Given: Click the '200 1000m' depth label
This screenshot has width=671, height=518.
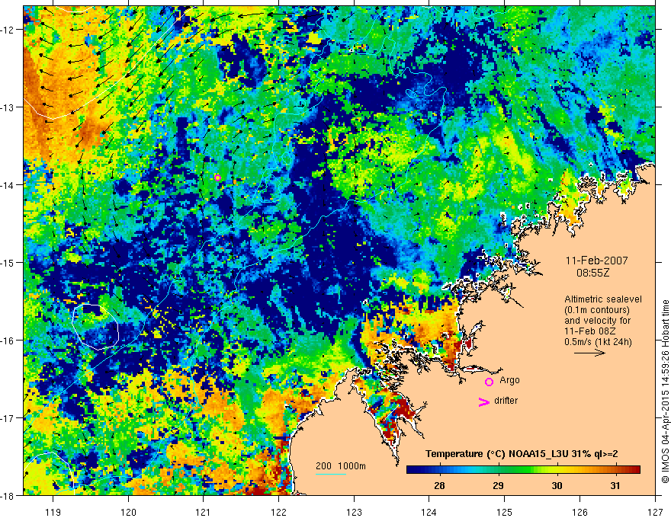Looking at the screenshot, I should [x=341, y=466].
